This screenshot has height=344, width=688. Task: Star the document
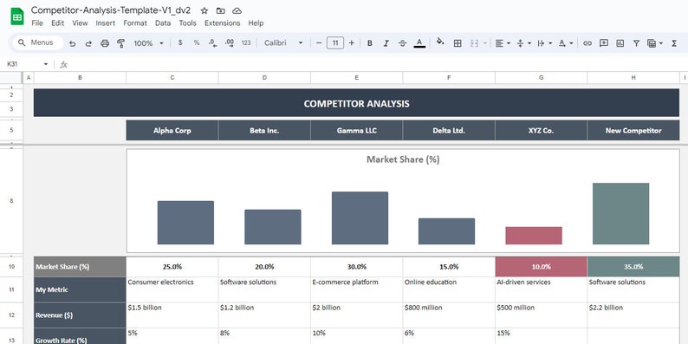pos(204,10)
